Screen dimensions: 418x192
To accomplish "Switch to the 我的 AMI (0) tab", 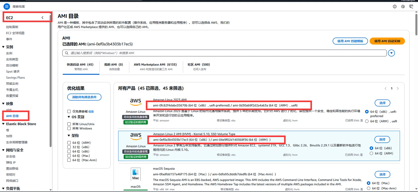I will click(x=114, y=67).
